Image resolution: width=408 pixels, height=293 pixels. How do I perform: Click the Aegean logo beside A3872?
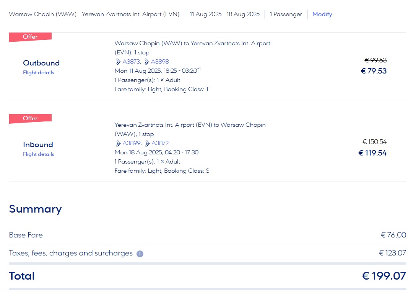point(147,143)
